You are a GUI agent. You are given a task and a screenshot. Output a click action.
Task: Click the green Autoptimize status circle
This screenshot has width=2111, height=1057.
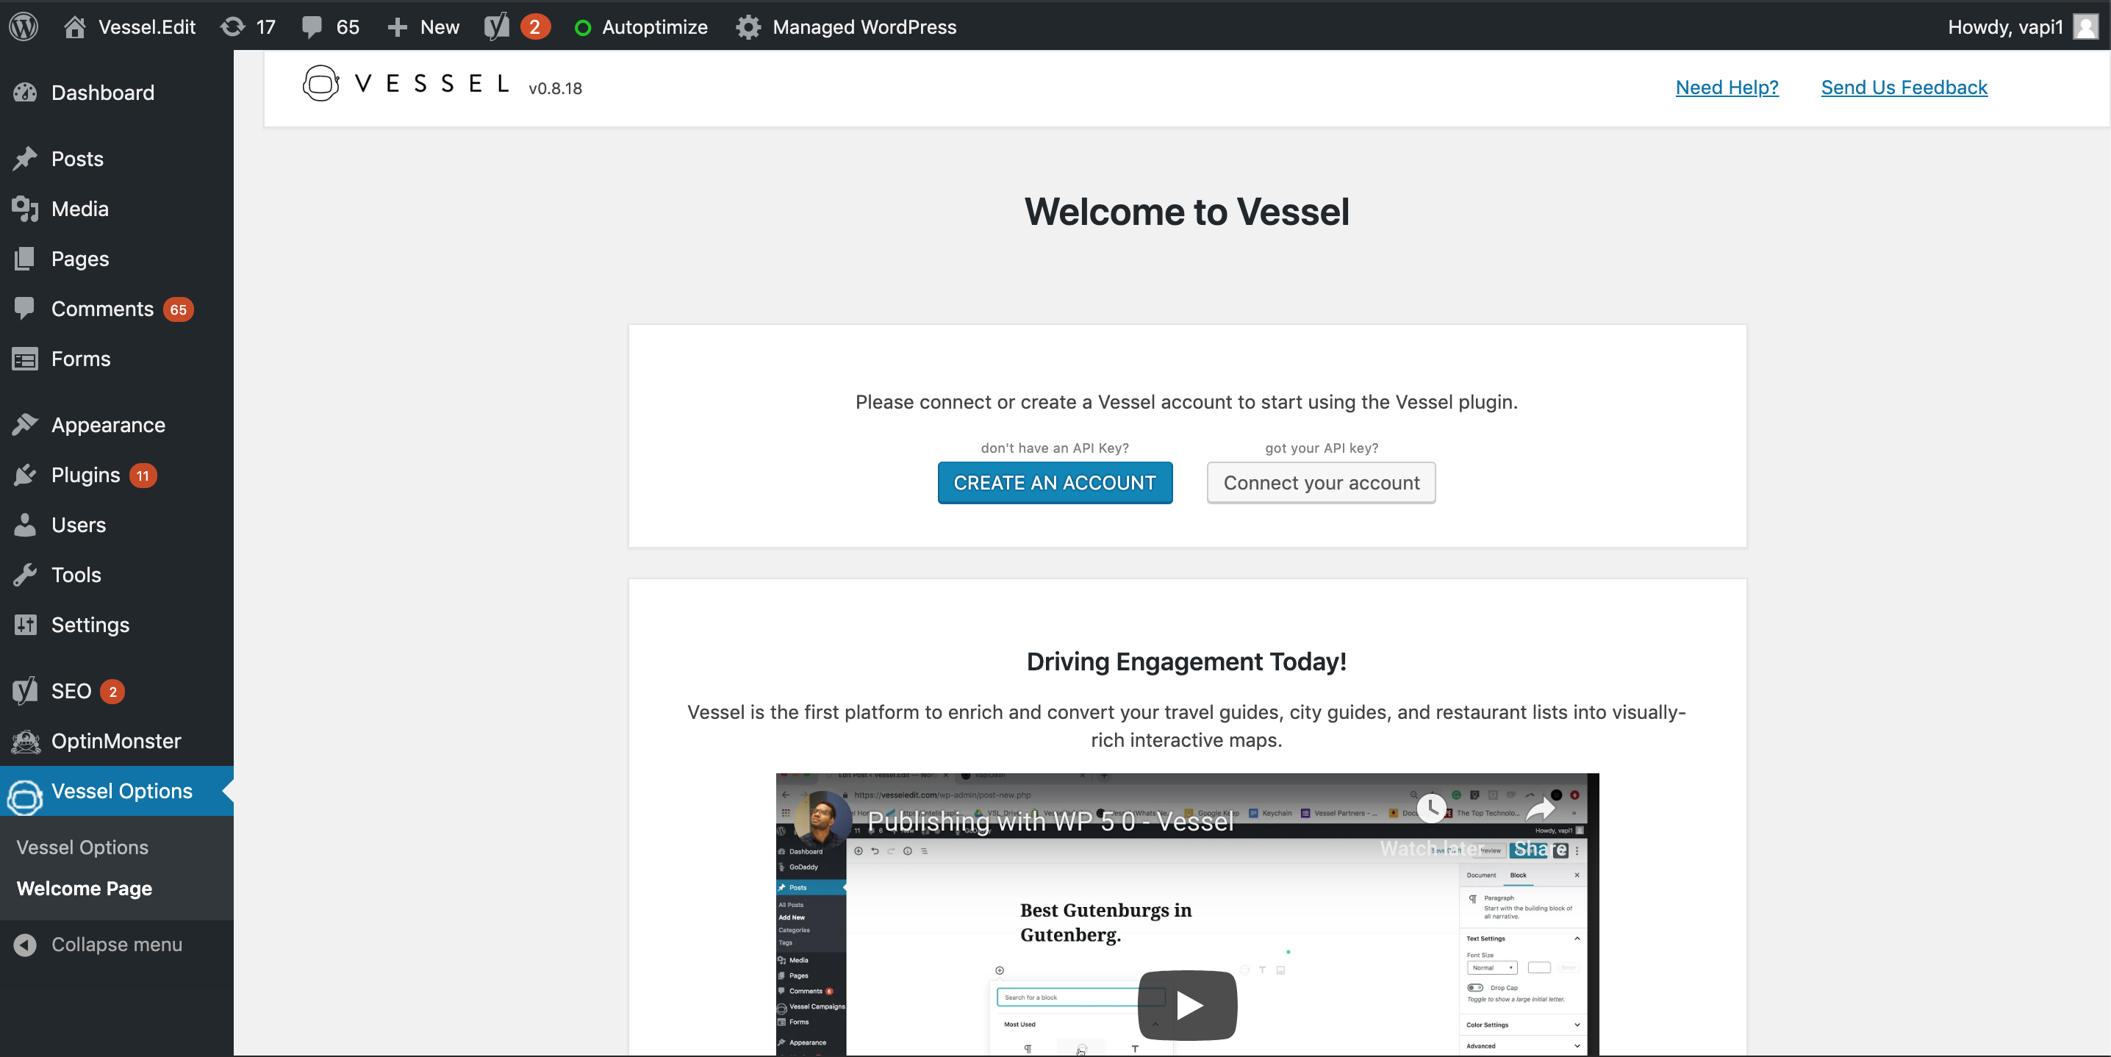(583, 28)
